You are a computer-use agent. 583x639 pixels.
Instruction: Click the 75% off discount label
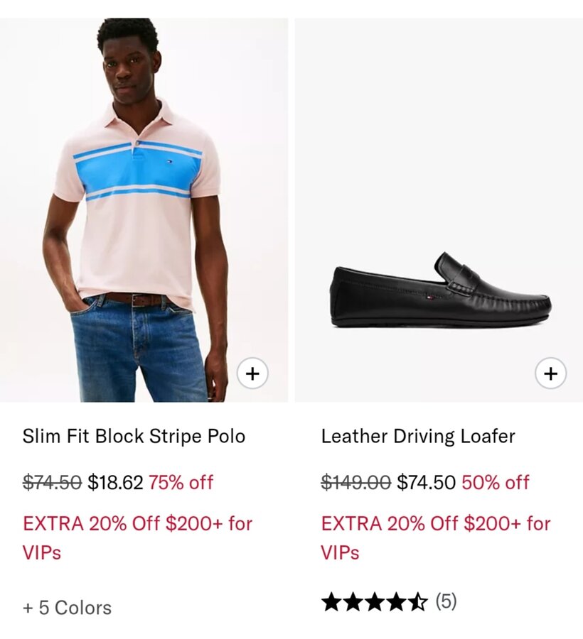click(181, 483)
